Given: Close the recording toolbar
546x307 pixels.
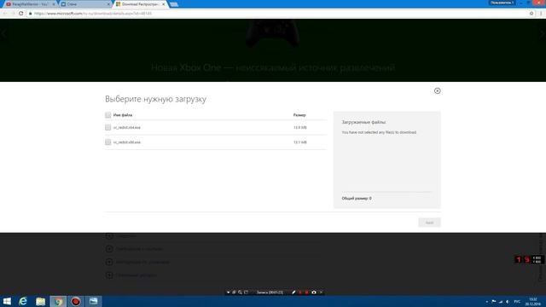Looking at the screenshot, I should 321,293.
